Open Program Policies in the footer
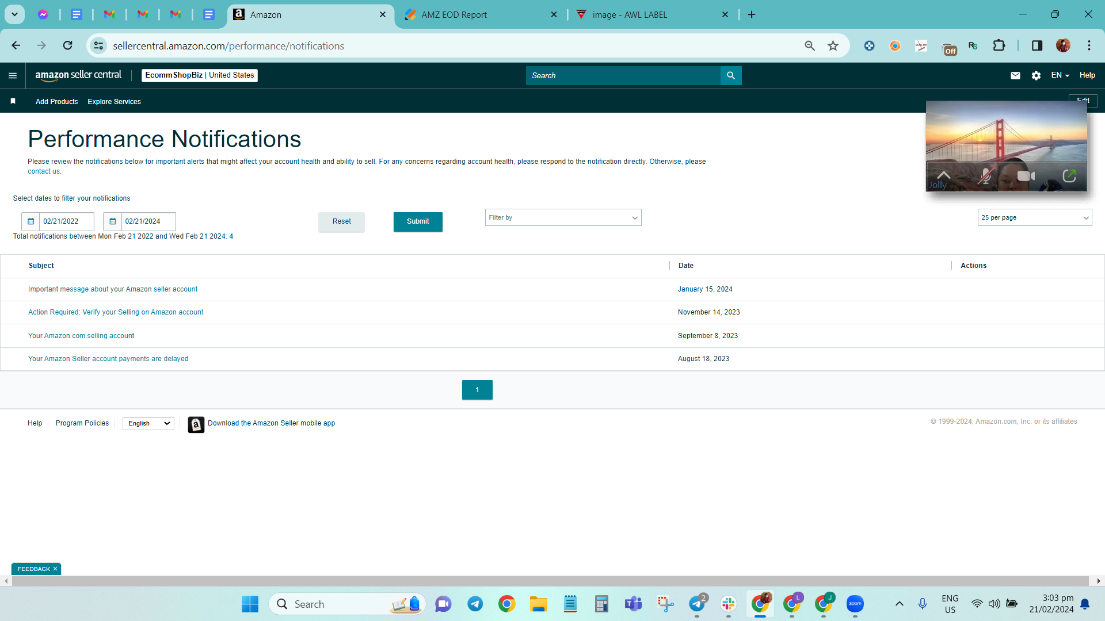Viewport: 1105px width, 621px height. (82, 423)
